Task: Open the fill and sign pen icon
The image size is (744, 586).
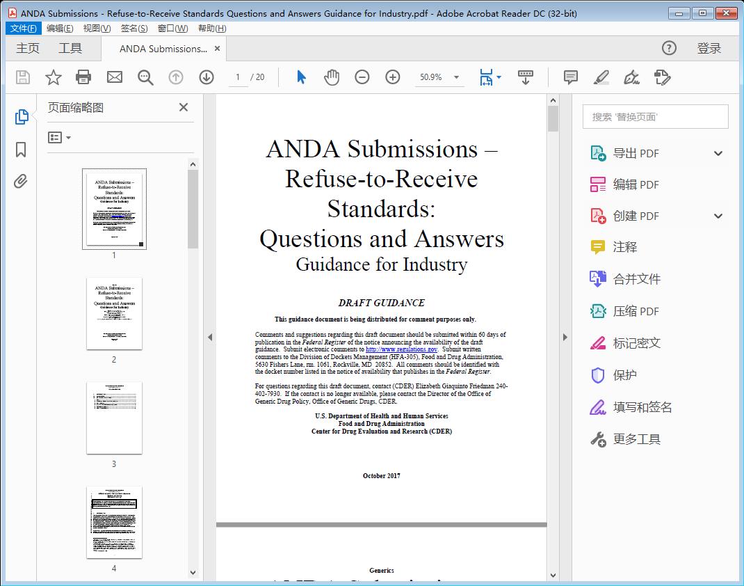Action: [631, 77]
